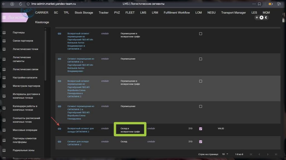The height and width of the screenshot is (160, 286).
Task: Switch to light theme with the sun icon
Action: [257, 18]
